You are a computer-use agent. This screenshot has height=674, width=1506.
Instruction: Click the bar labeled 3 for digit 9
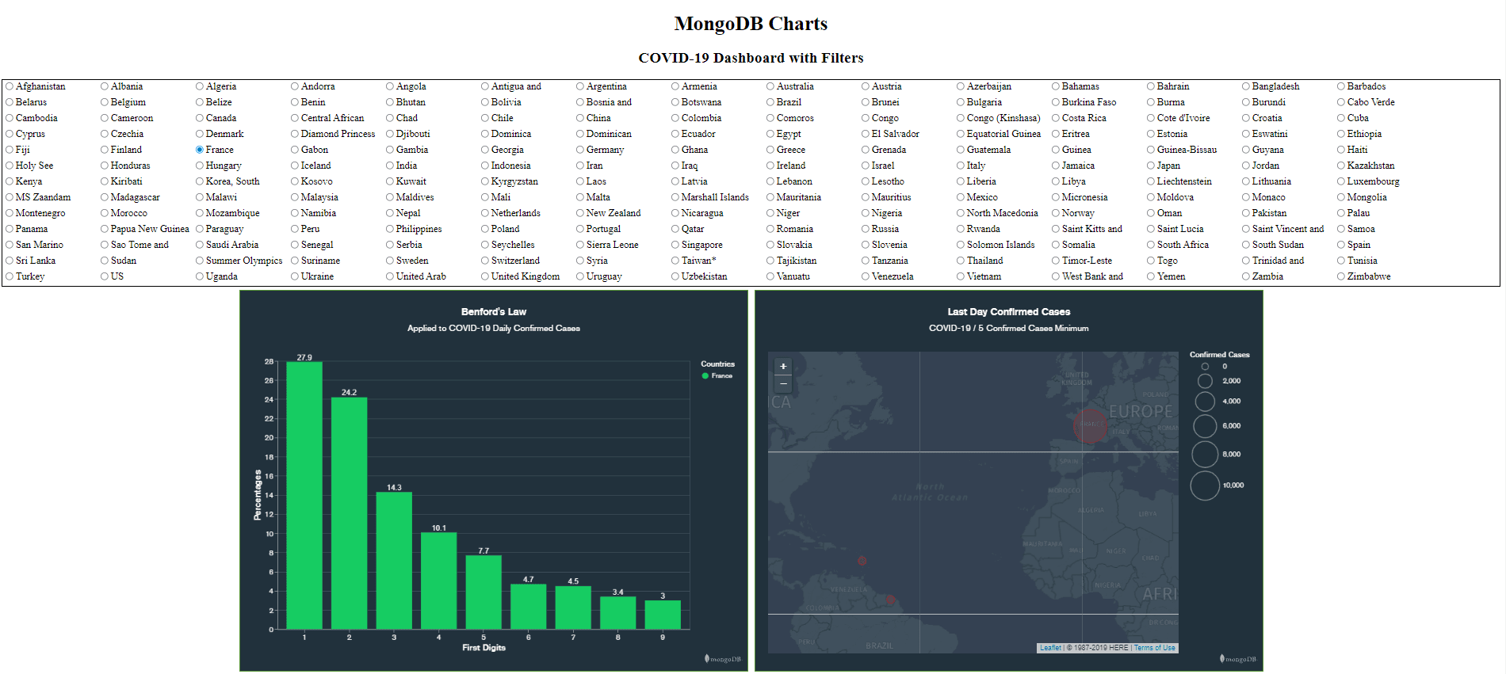point(663,615)
